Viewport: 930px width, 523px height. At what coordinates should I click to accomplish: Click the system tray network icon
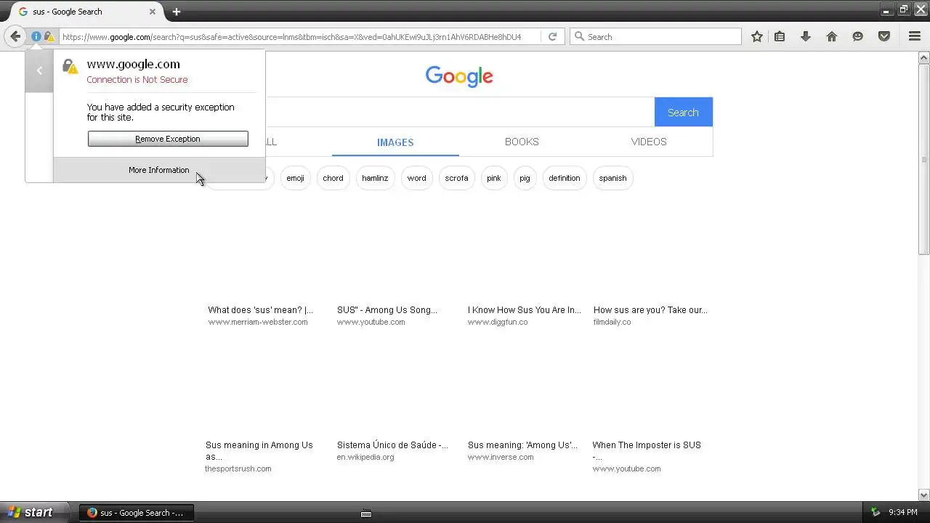(x=876, y=512)
